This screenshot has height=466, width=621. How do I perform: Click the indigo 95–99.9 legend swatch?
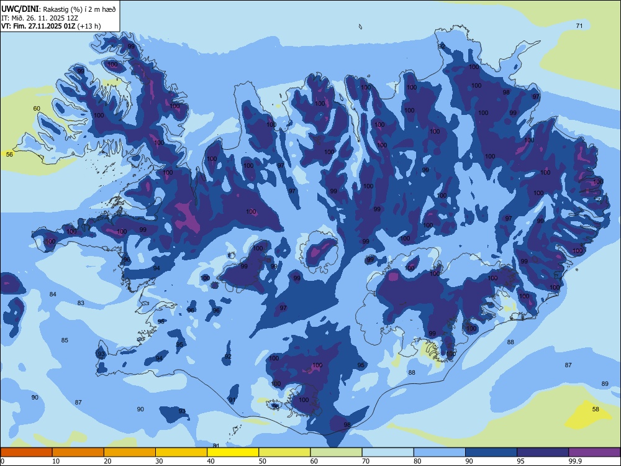[x=543, y=452]
